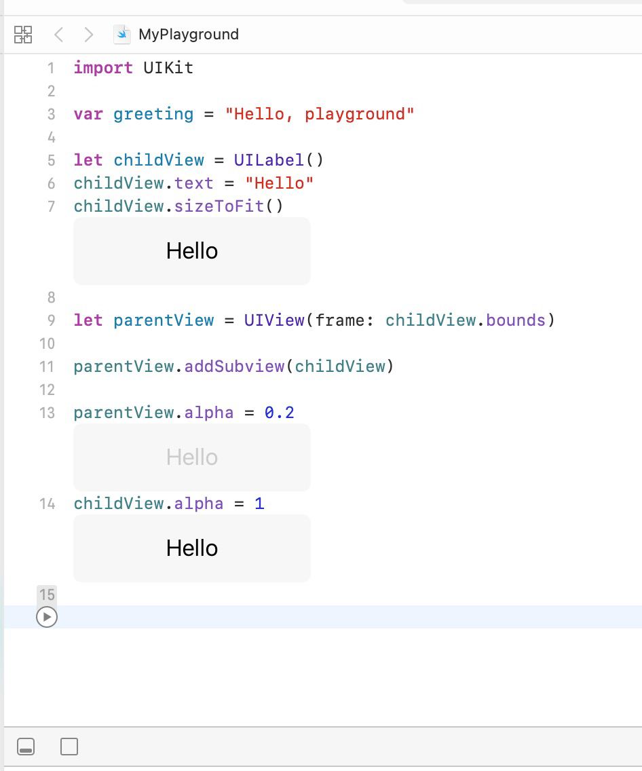Run playground up to line 15
The height and width of the screenshot is (771, 642).
(47, 617)
